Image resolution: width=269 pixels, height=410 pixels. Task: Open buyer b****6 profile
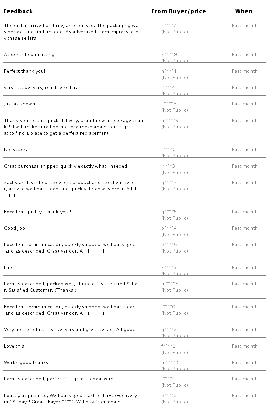[x=169, y=245]
